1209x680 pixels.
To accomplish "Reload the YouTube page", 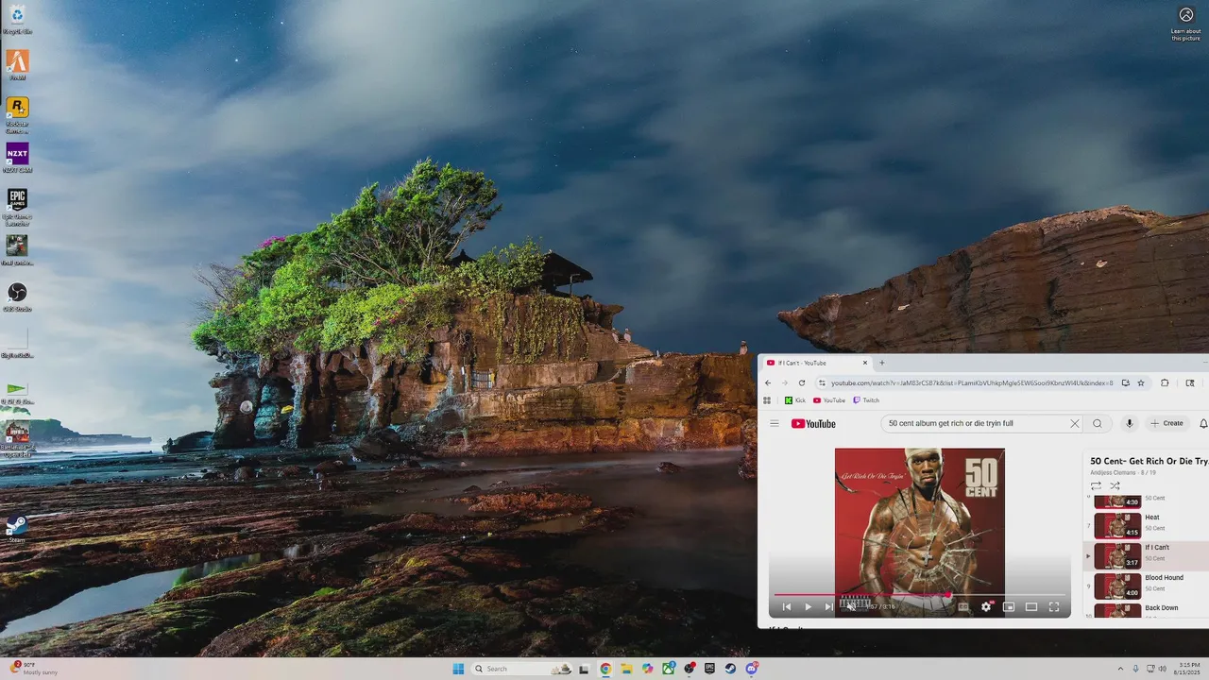I will 802,382.
